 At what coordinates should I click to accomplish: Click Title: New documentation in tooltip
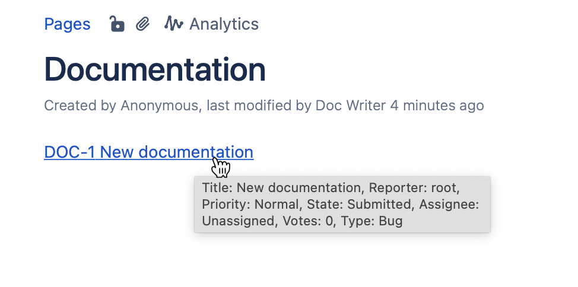[x=281, y=188]
